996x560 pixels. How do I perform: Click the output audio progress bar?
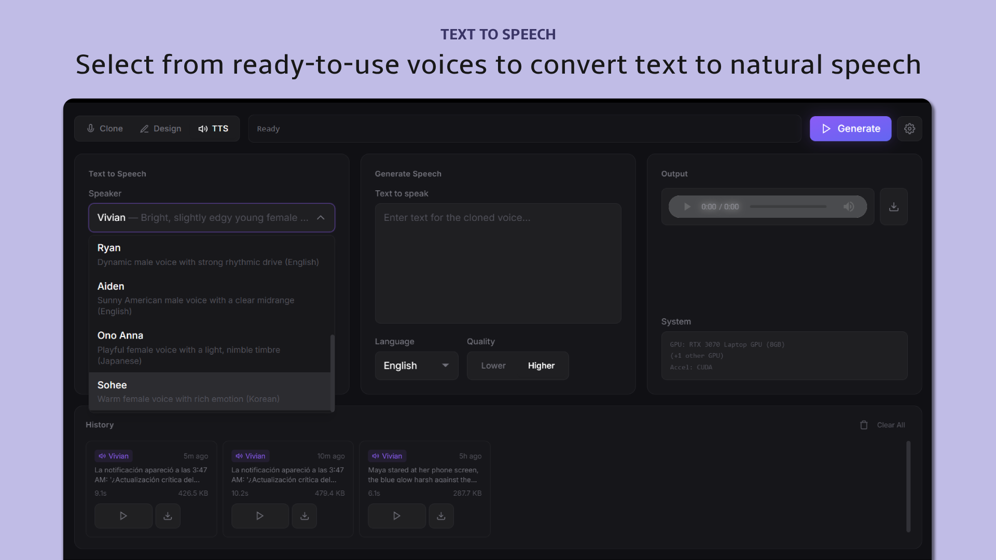(x=787, y=207)
